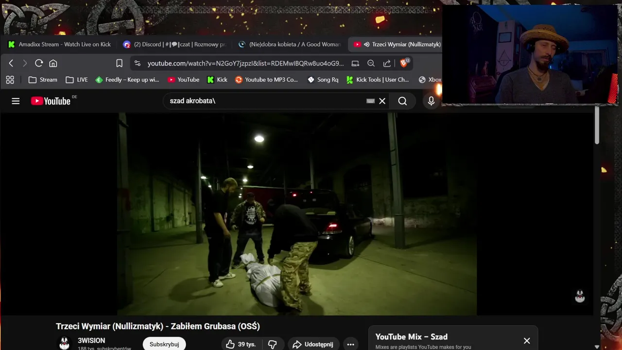Open the YouTube bookmark
Viewport: 622px width, 350px height.
click(x=184, y=80)
